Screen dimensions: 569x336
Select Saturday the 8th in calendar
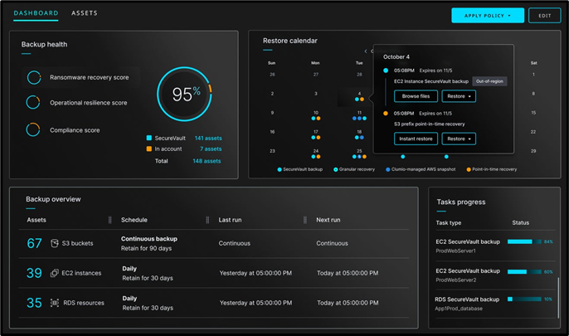pyautogui.click(x=533, y=94)
